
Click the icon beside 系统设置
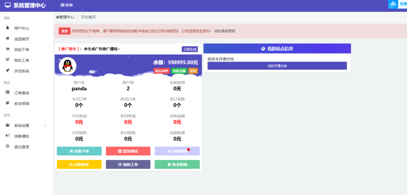[8, 125]
